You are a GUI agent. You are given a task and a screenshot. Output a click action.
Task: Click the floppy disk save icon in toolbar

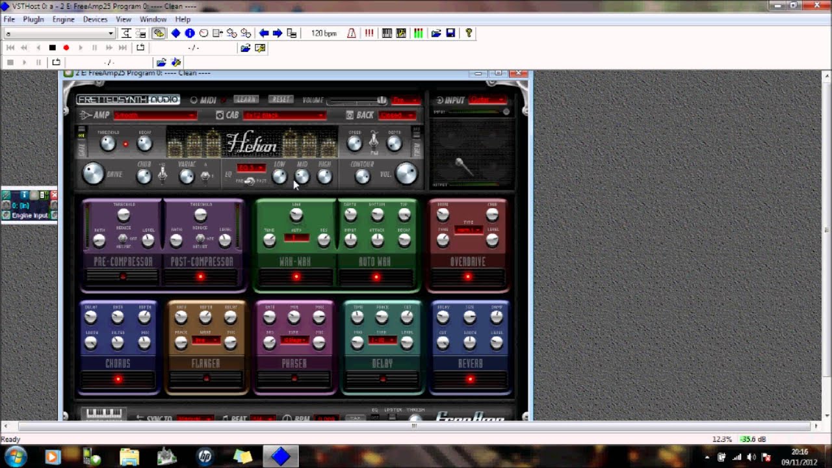pyautogui.click(x=450, y=33)
